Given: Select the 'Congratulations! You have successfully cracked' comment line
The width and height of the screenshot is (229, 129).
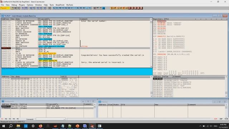Looking at the screenshot, I should (x=112, y=55).
